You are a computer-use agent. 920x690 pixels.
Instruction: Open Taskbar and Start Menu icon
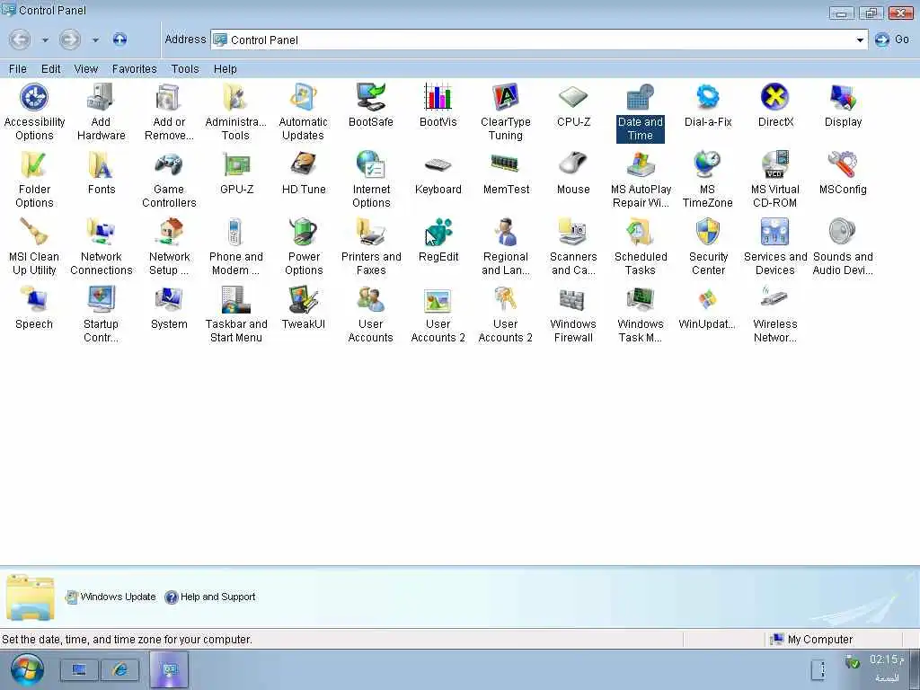point(235,300)
